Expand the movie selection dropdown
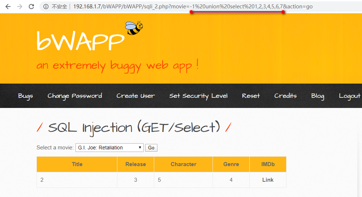This screenshot has width=362, height=197. tap(109, 148)
